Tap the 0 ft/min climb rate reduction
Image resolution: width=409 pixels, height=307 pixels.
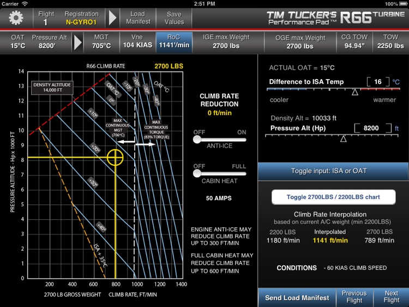coord(219,113)
